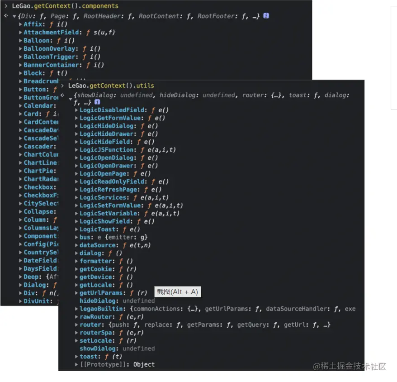Image resolution: width=397 pixels, height=382 pixels.
Task: Expand LogicSetFormValue entry
Action: (76, 205)
